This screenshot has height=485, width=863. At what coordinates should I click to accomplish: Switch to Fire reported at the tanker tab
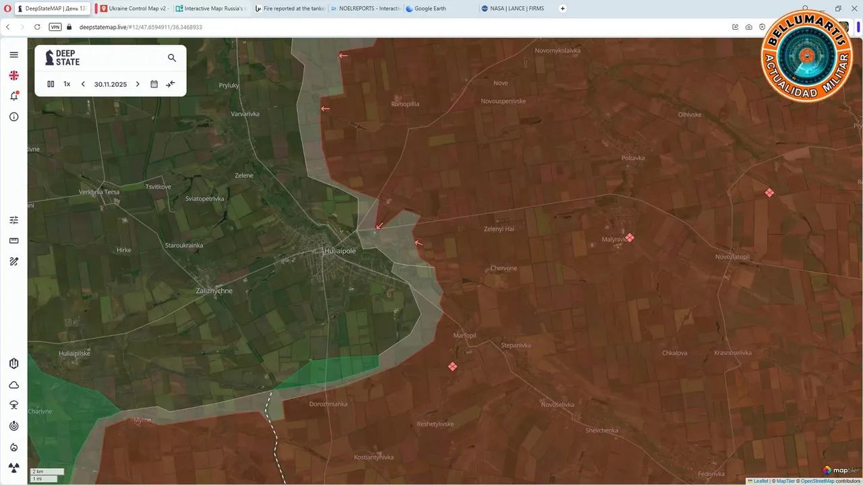pos(290,9)
